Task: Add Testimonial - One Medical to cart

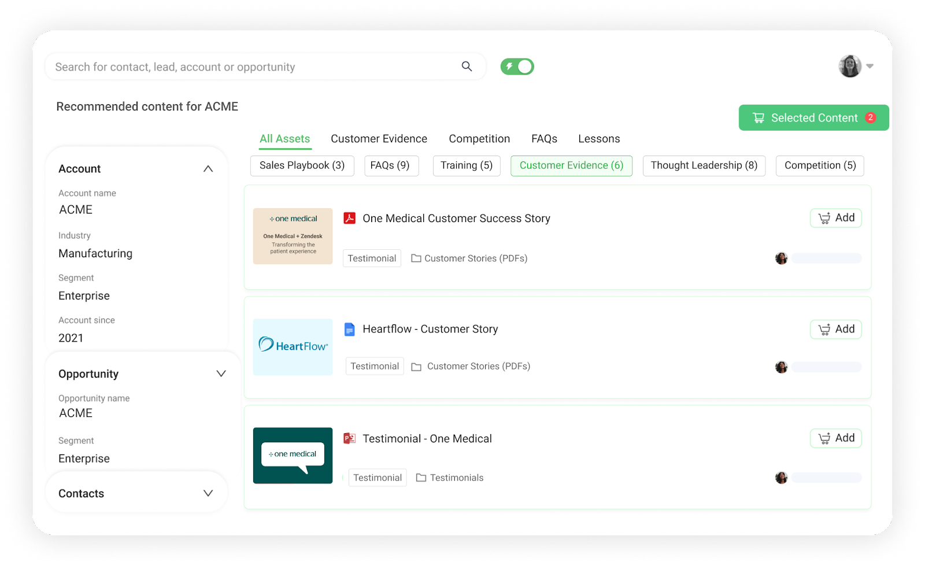Action: pos(836,438)
